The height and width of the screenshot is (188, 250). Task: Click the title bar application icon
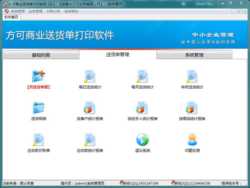(x=5, y=4)
